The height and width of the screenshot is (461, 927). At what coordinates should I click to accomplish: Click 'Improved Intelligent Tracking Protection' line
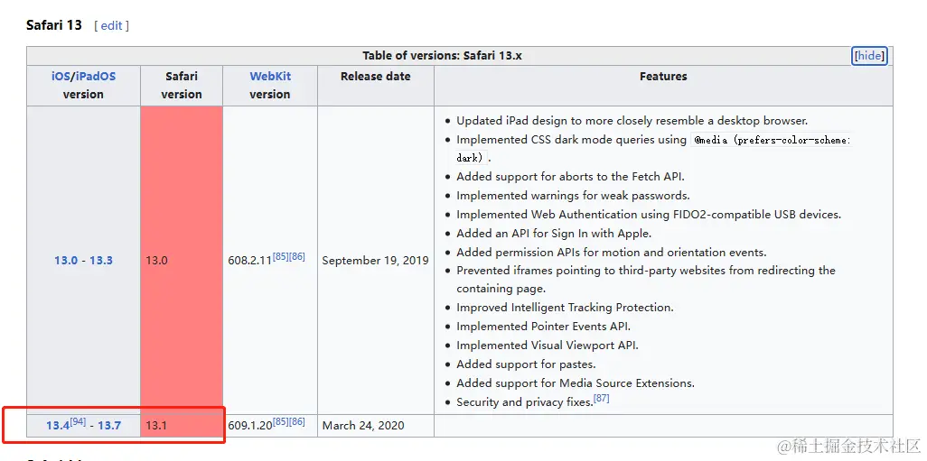[565, 308]
